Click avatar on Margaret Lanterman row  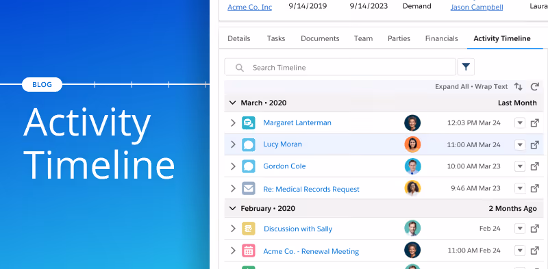pos(412,123)
